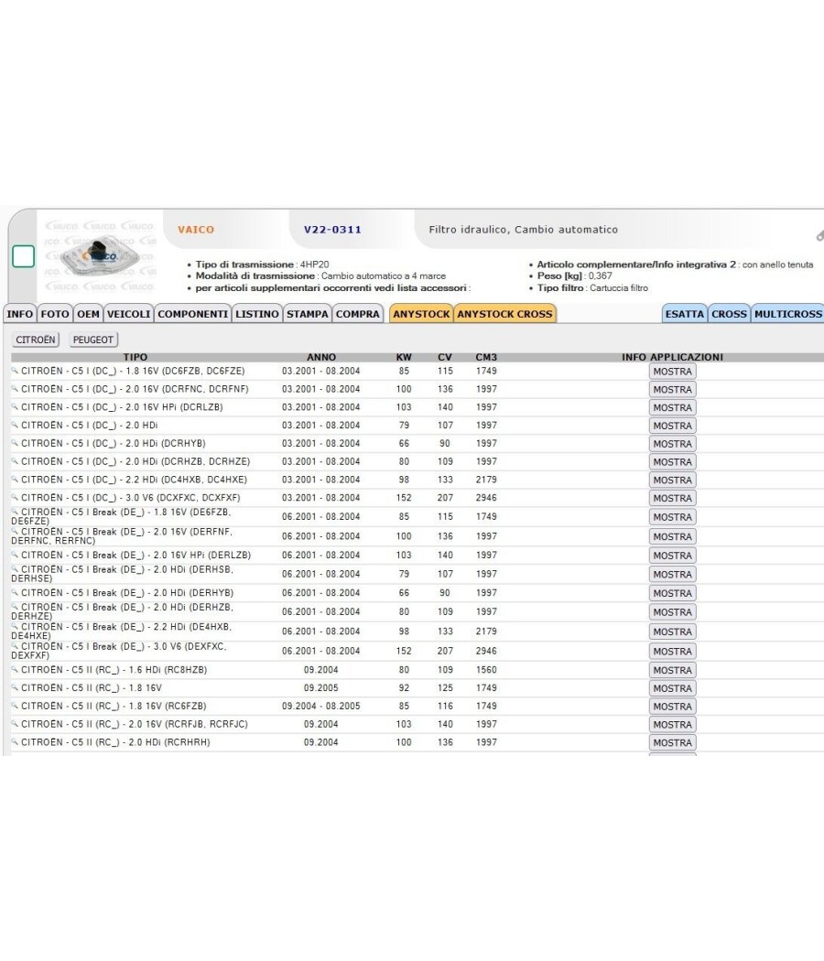Open the FOTO tab
824x961 pixels.
55,314
